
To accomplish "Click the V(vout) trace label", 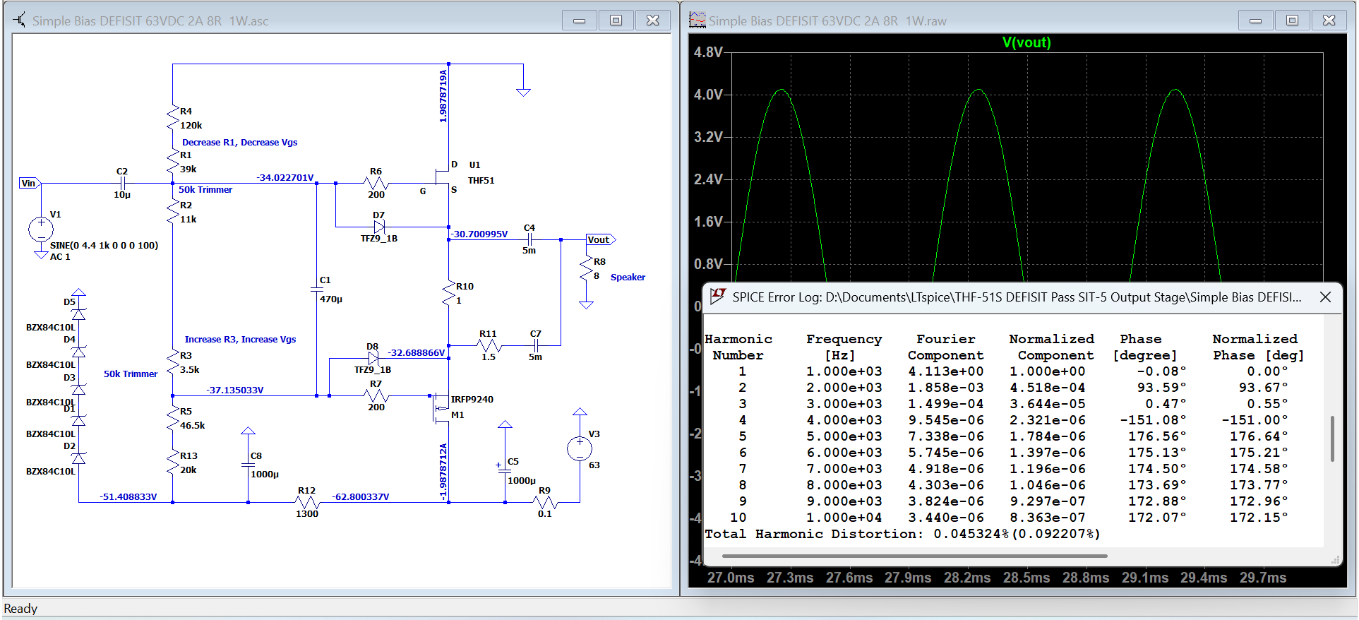I will [1026, 42].
